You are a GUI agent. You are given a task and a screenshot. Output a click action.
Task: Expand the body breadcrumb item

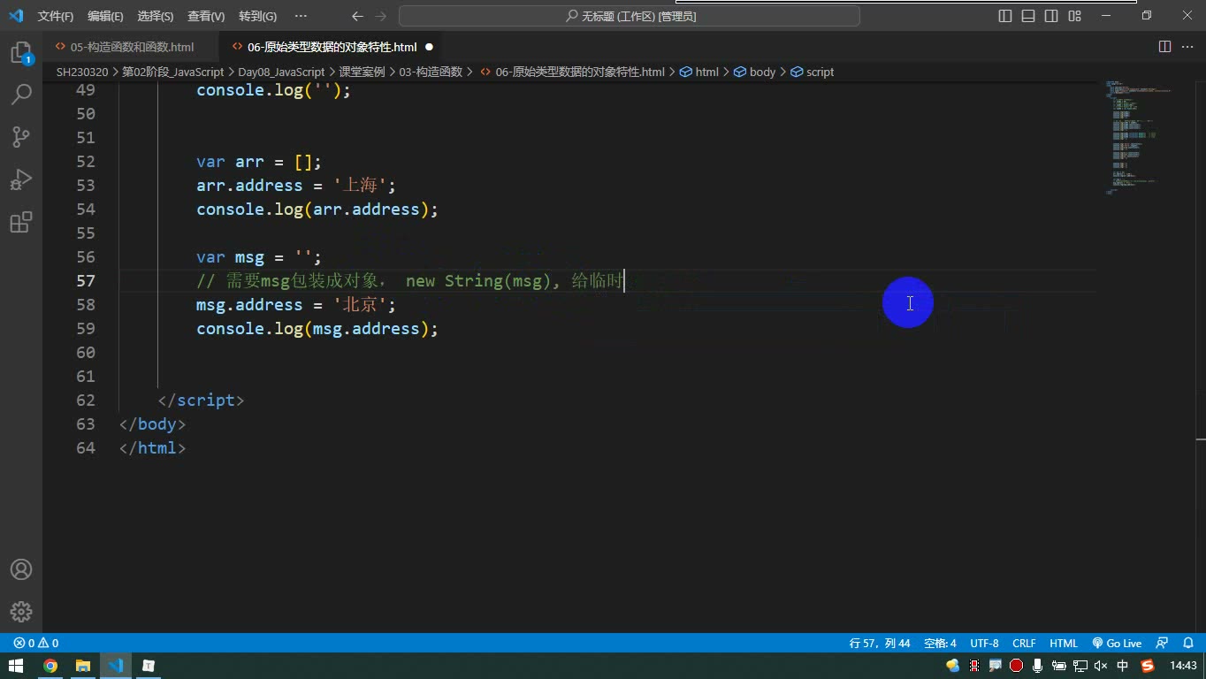pos(754,72)
